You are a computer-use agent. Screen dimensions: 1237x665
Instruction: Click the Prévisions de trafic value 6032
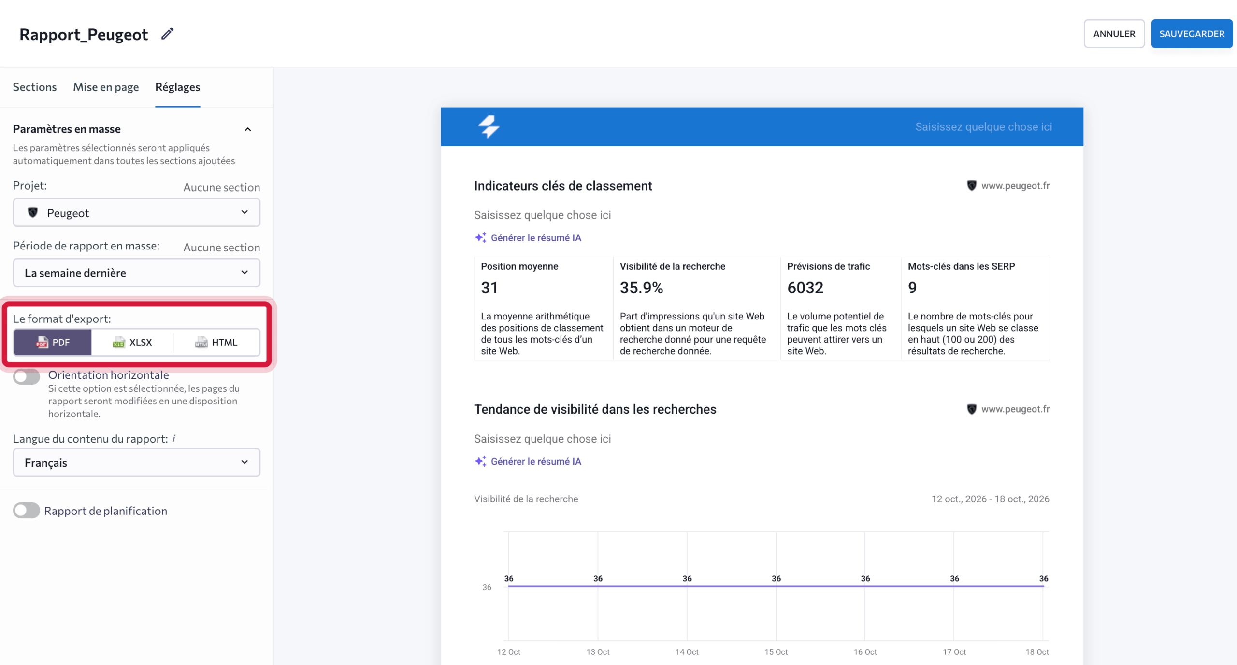(805, 288)
